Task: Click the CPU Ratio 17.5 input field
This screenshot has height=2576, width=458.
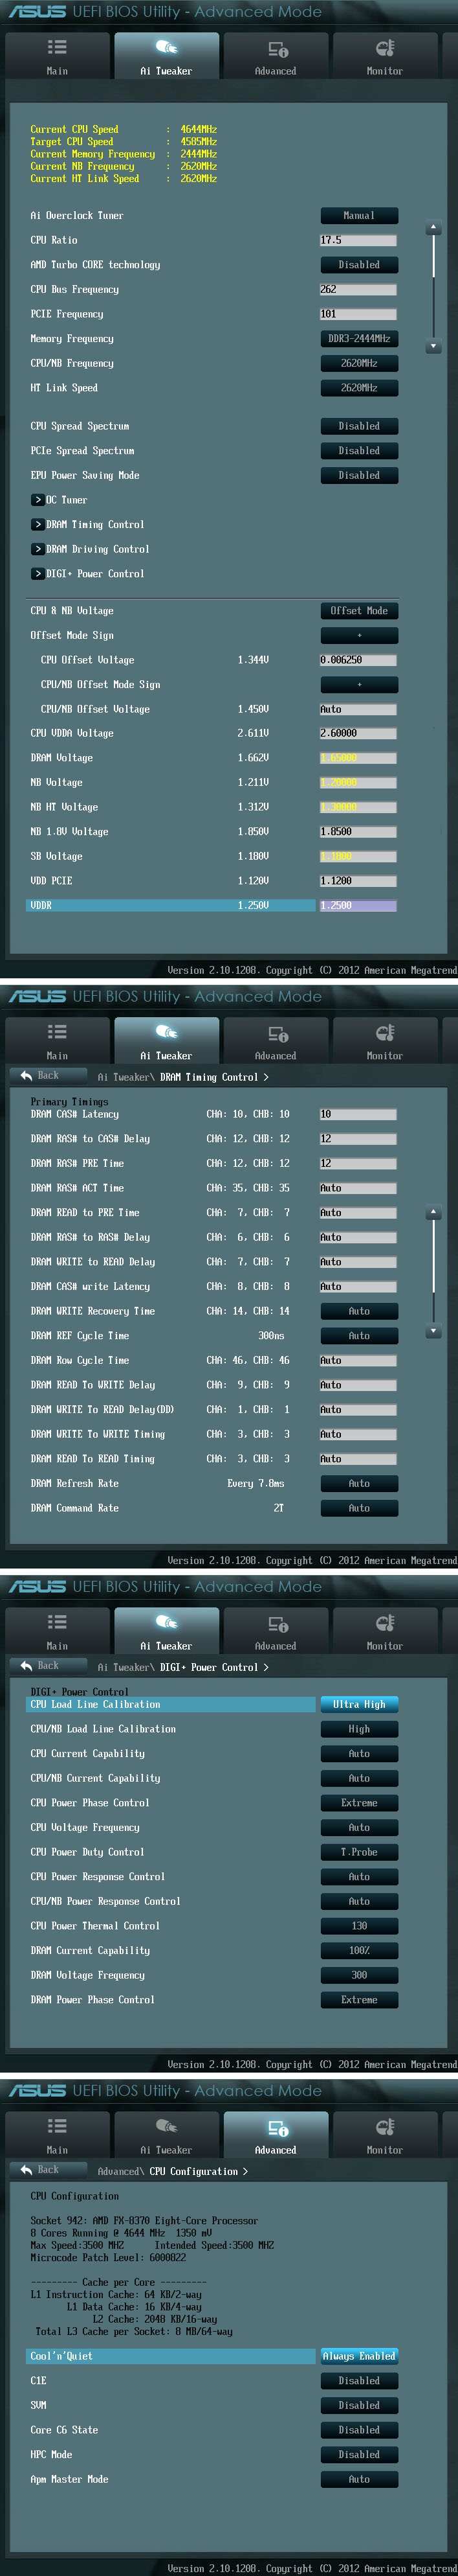Action: [x=358, y=241]
